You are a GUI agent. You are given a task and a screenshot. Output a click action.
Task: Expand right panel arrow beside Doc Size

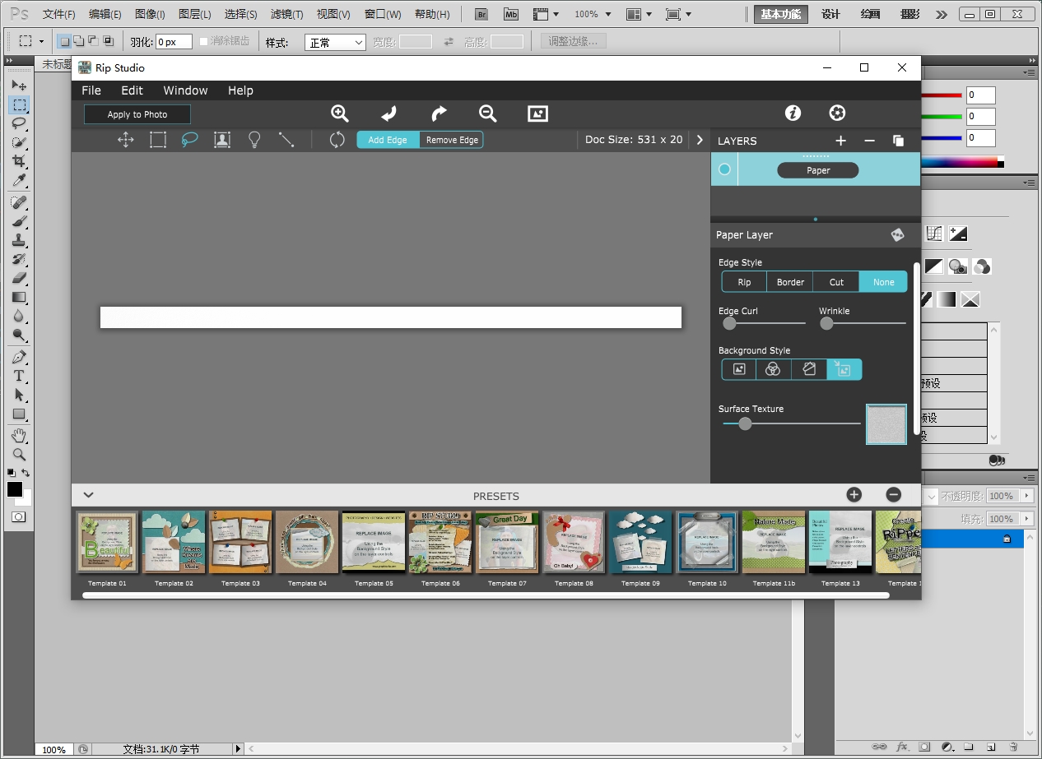(x=700, y=140)
